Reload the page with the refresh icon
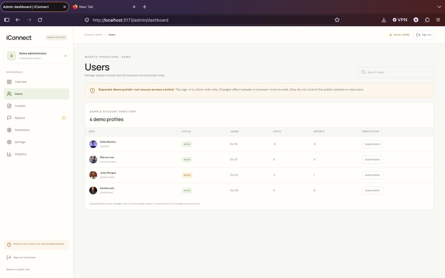Screen dimensions: 445x278 pyautogui.click(x=40, y=20)
